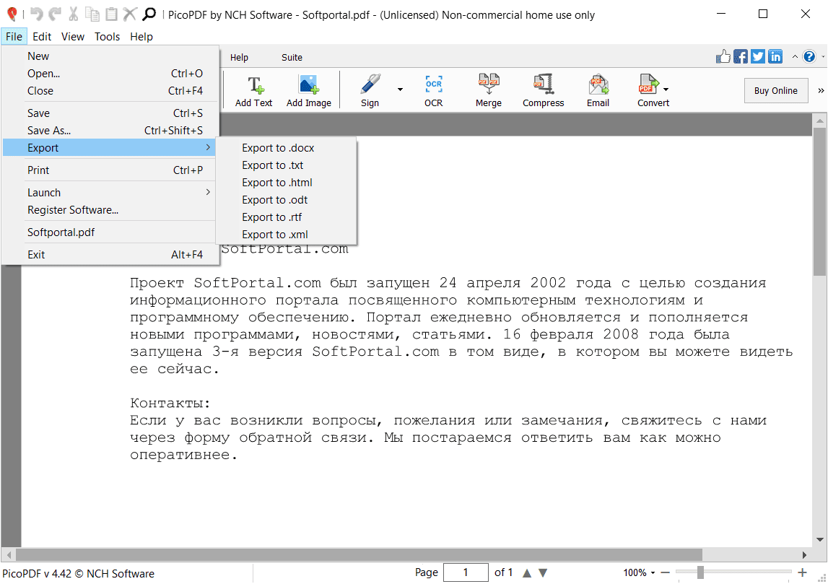
Task: Open the Help menu in menu bar
Action: tap(141, 36)
